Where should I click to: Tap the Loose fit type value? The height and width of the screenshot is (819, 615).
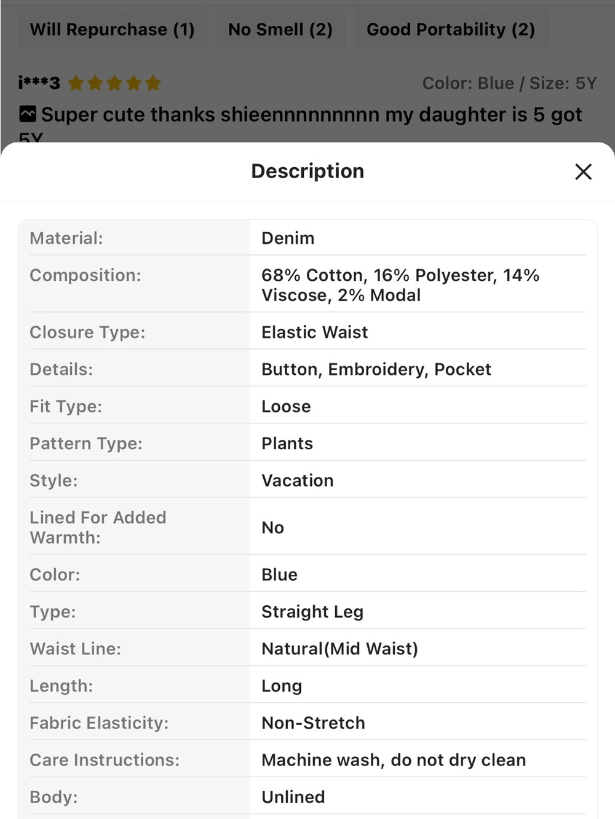point(286,407)
